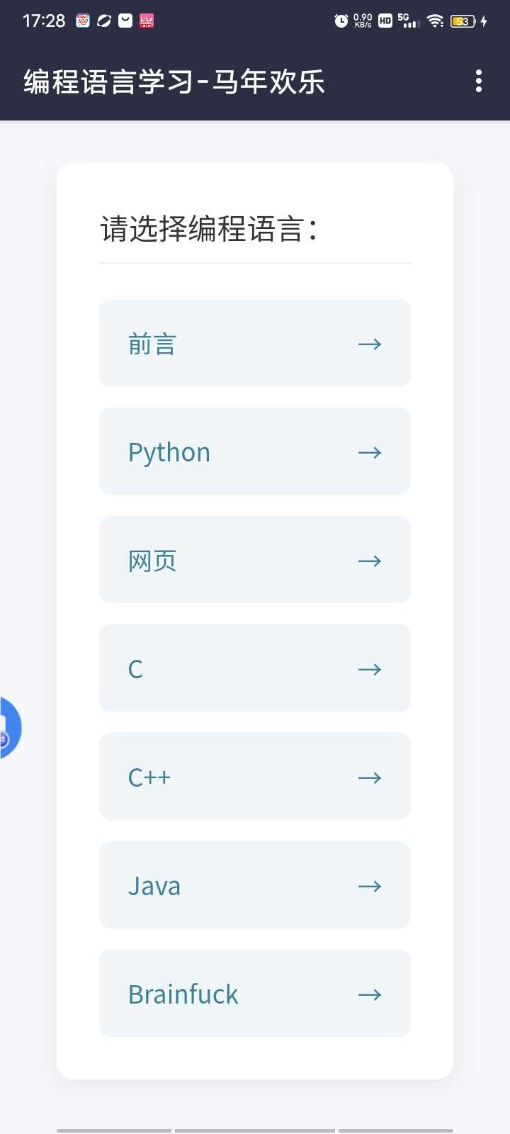Open the 前言 preface entry
The width and height of the screenshot is (510, 1134).
point(152,344)
